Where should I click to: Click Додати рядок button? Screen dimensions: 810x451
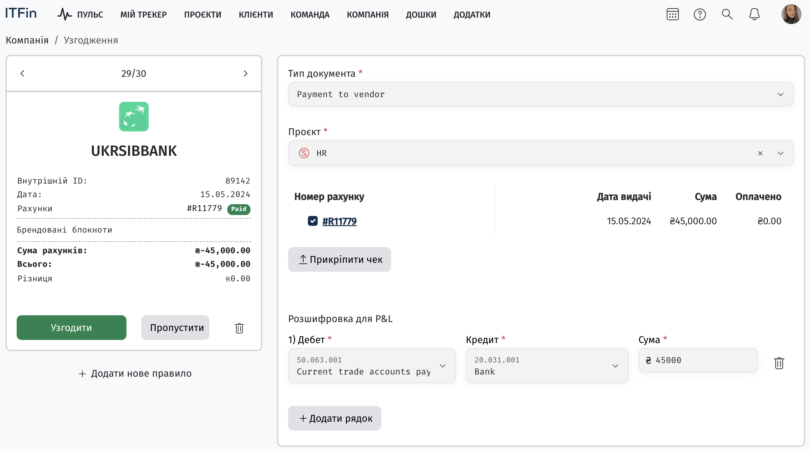tap(335, 418)
